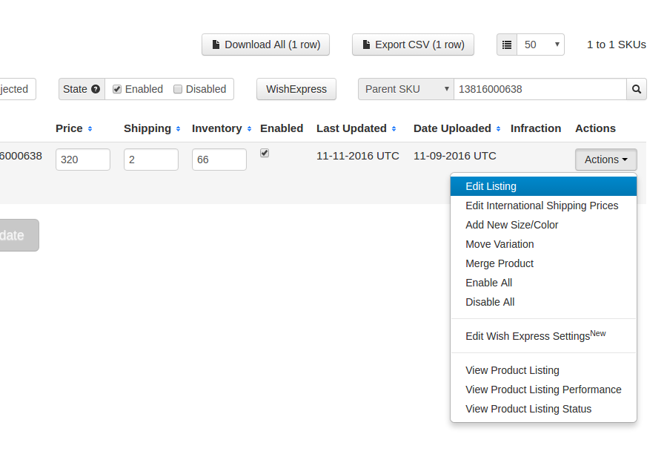The height and width of the screenshot is (460, 667).
Task: Uncheck the row's Enabled checkbox
Action: pos(265,153)
